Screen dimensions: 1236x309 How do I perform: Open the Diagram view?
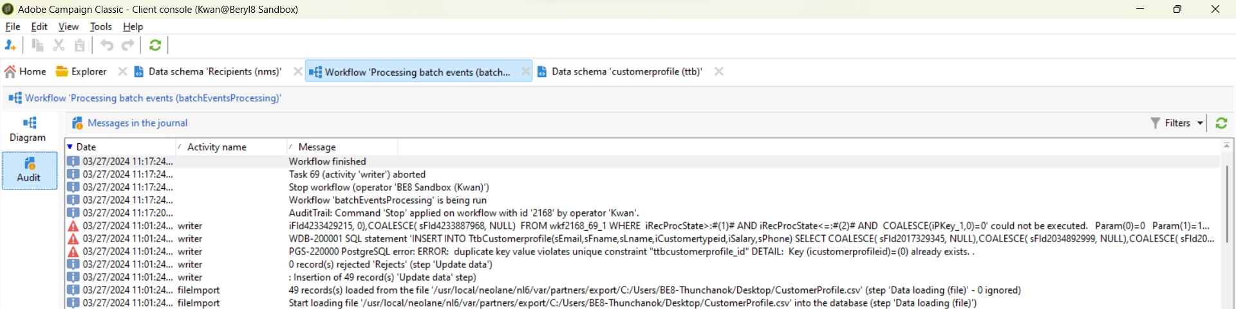28,130
